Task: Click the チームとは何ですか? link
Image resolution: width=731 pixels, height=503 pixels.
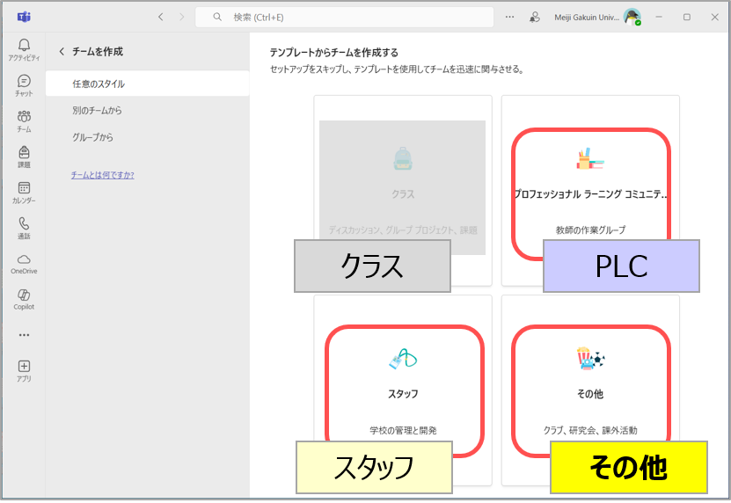Action: click(x=102, y=175)
